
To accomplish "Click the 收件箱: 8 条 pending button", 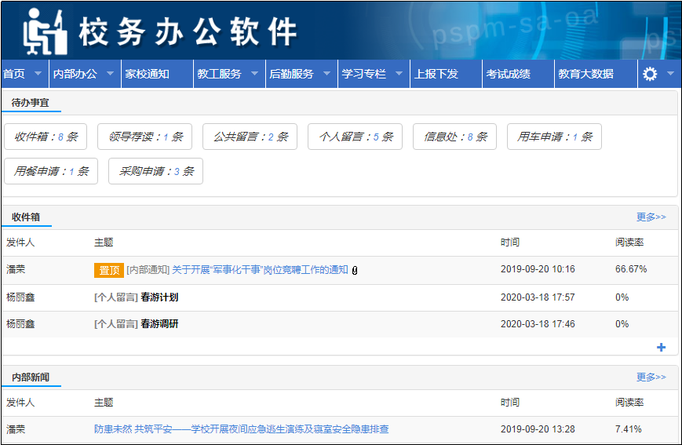I will click(x=46, y=137).
